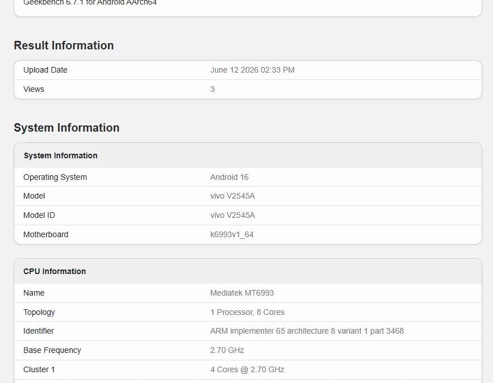Click 'vivo V2545A' in the Model ID row
The width and height of the screenshot is (493, 383).
pyautogui.click(x=233, y=215)
